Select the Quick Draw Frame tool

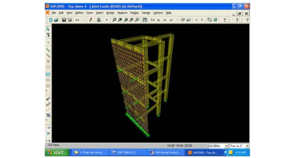tap(48, 56)
